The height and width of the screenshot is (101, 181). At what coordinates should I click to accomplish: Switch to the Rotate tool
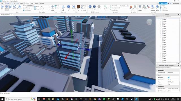pos(15,7)
